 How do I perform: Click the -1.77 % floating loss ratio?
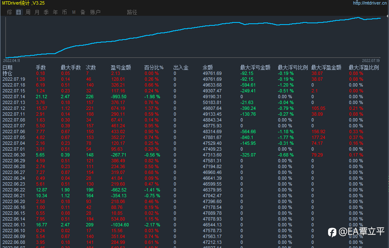click(286, 137)
